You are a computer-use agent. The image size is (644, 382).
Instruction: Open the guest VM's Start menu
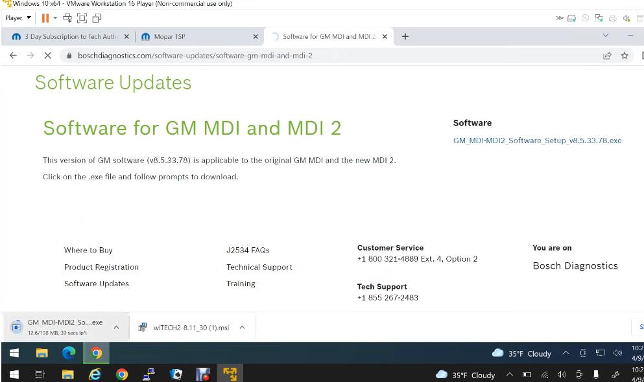tap(14, 353)
